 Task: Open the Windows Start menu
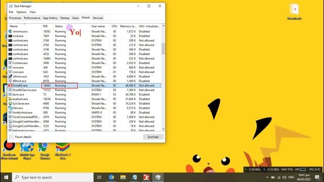click(x=6, y=177)
